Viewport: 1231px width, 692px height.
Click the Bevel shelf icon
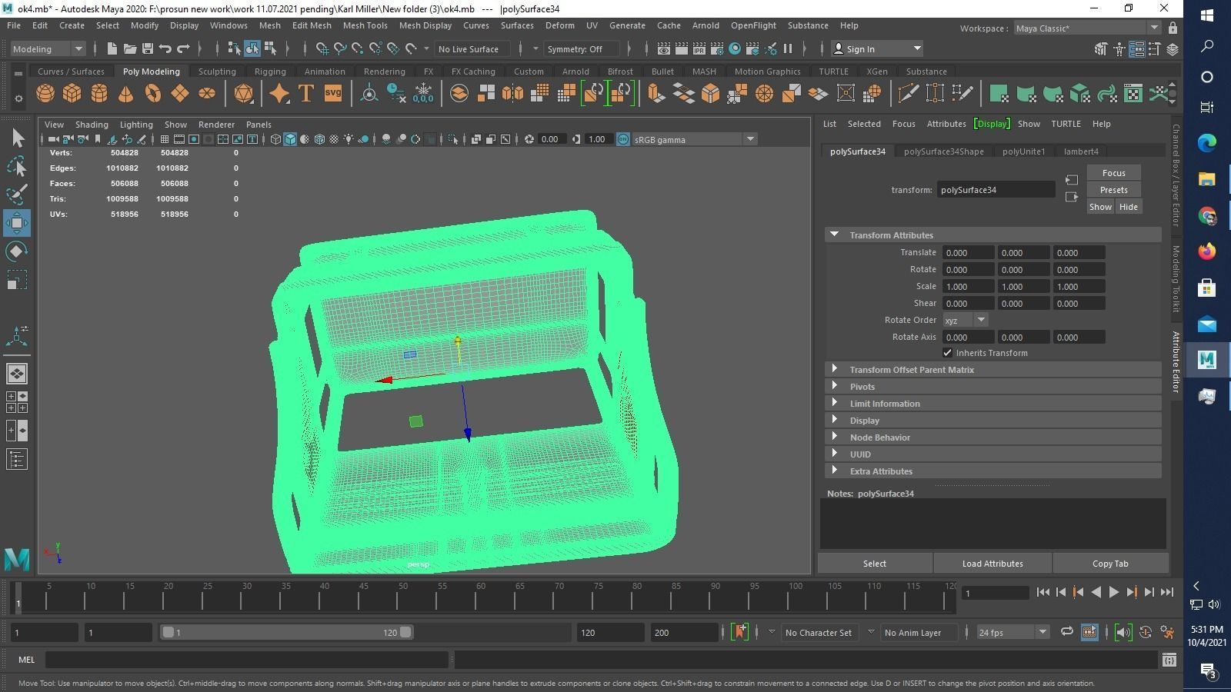(711, 94)
